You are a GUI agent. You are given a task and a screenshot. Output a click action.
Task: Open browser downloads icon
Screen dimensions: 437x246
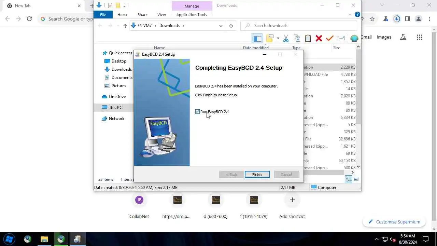[x=397, y=19]
